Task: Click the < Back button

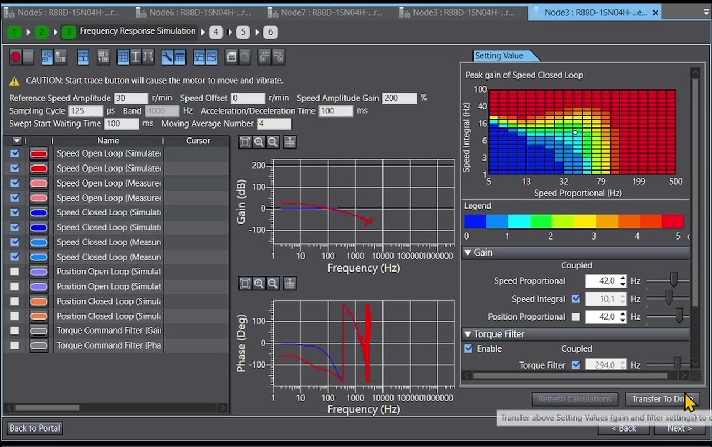Action: pos(624,428)
